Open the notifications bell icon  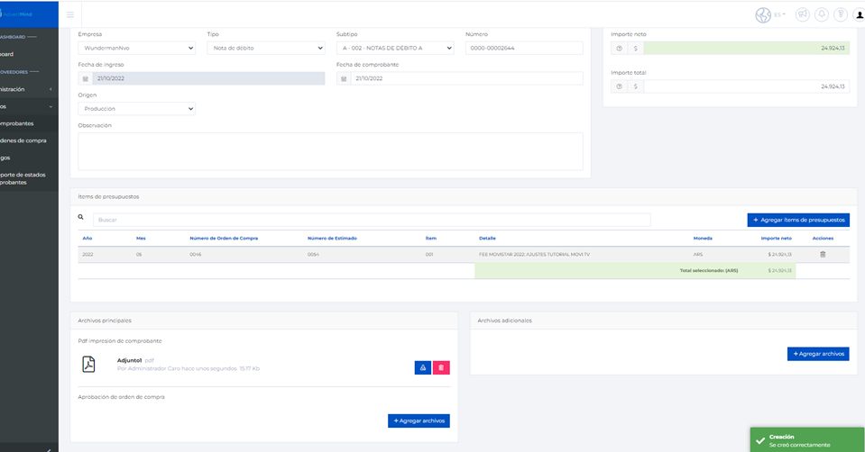(x=821, y=15)
